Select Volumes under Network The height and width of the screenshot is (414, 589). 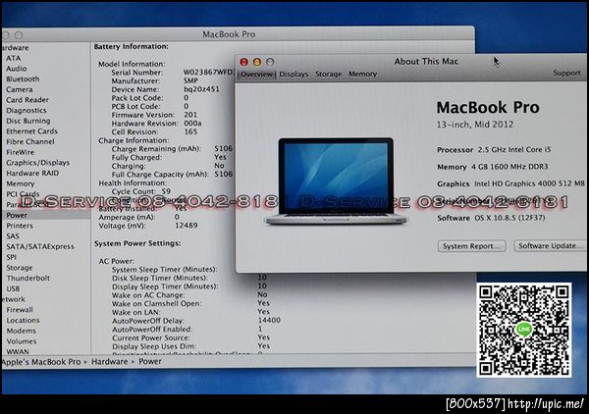tap(22, 341)
